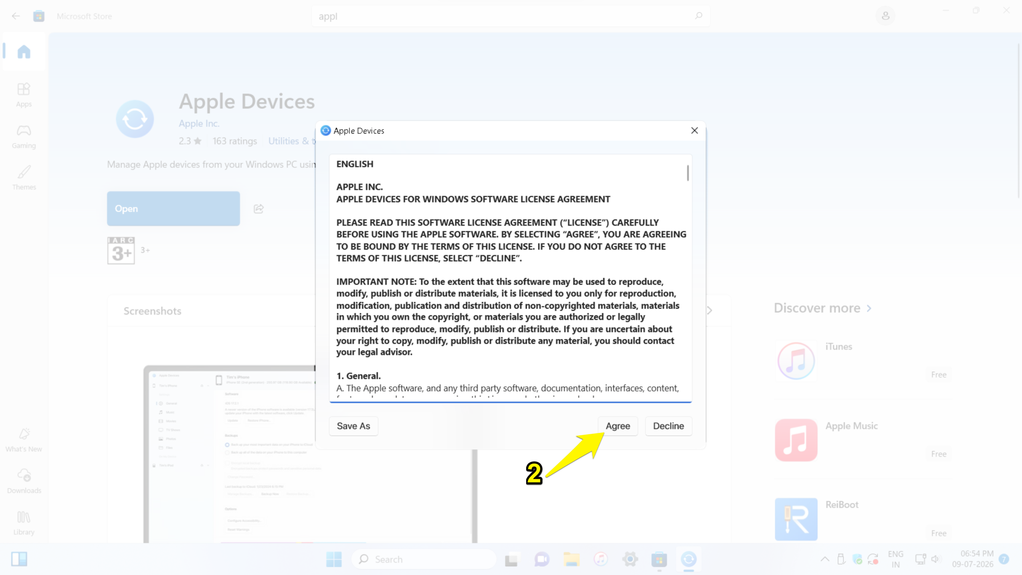Click the user account profile icon
The image size is (1022, 575).
pyautogui.click(x=885, y=16)
